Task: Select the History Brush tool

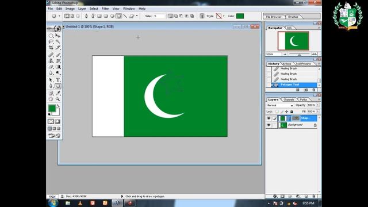Action: coord(57,61)
